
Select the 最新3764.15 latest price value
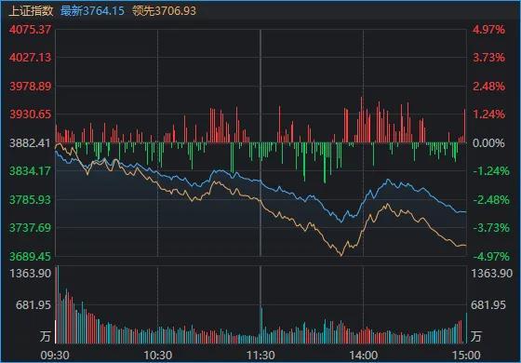point(92,10)
